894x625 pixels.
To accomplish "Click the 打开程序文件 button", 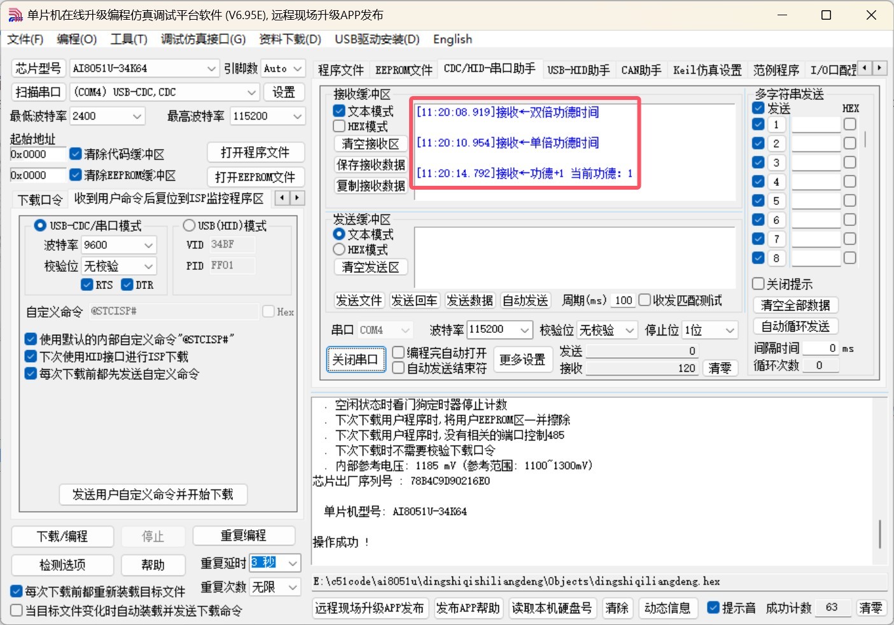I will [x=256, y=153].
